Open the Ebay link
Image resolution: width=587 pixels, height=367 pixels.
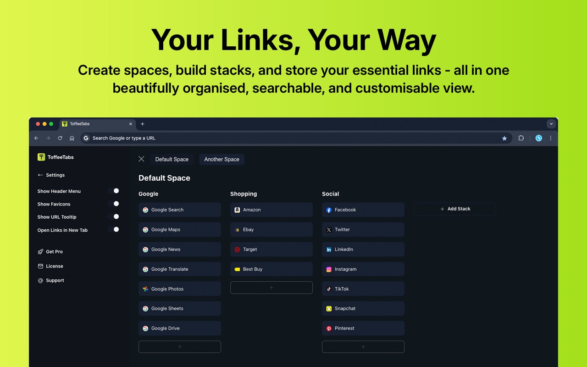(x=271, y=229)
